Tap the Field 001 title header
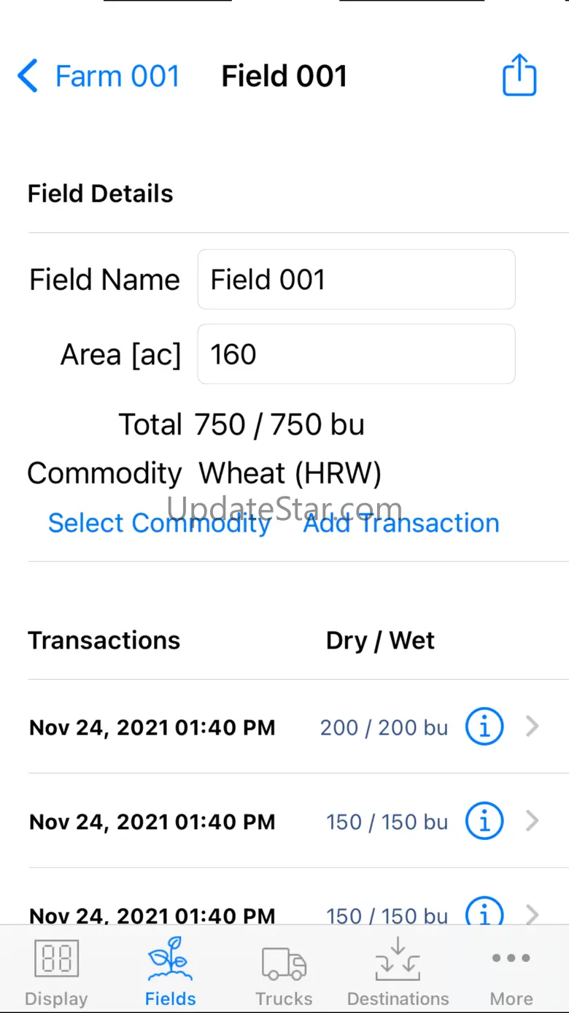The width and height of the screenshot is (569, 1013). click(284, 76)
